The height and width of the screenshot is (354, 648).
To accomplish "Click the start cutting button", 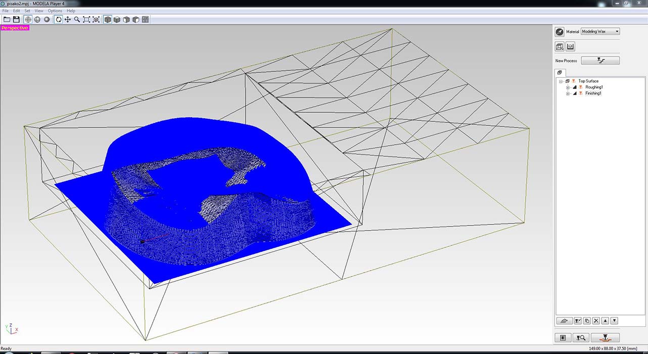I will pos(605,337).
